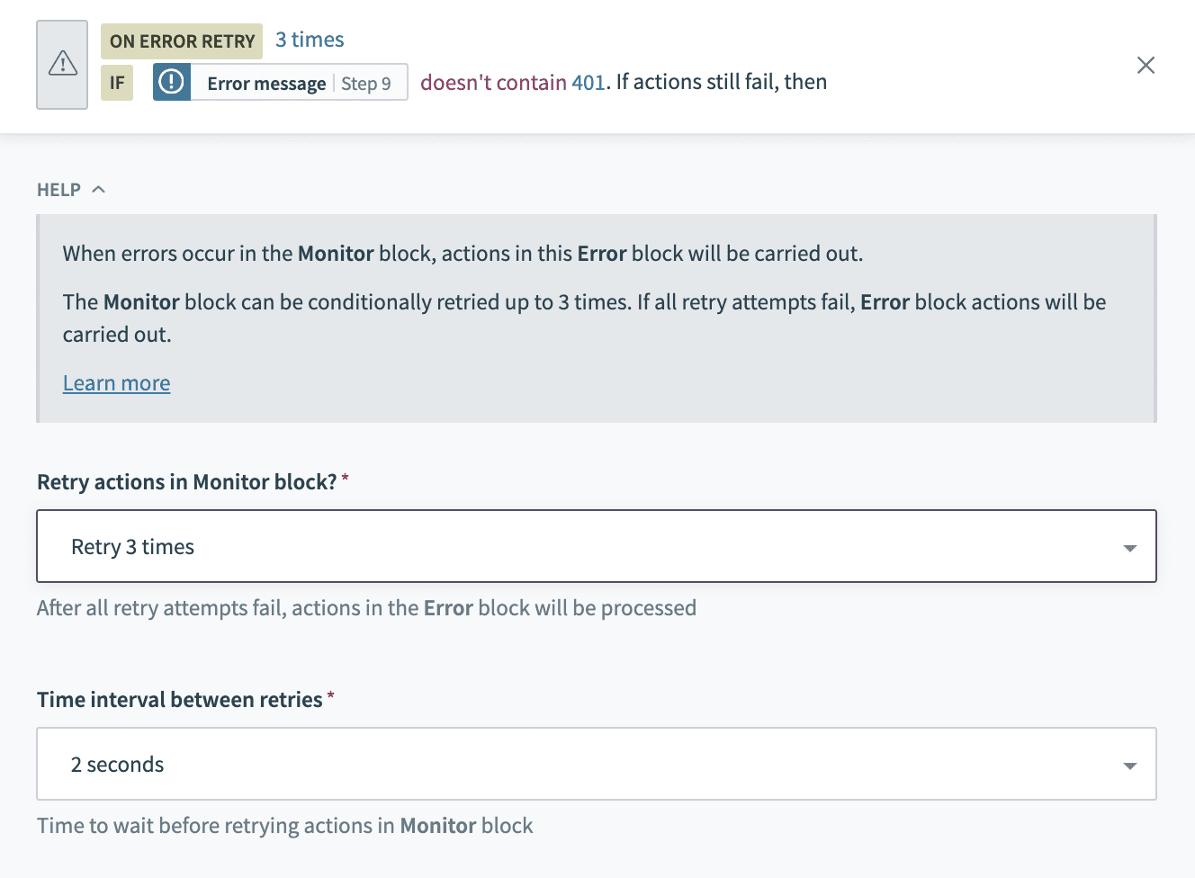Viewport: 1195px width, 878px height.
Task: Click the 'Retry actions in Monitor block?' label
Action: coord(186,482)
